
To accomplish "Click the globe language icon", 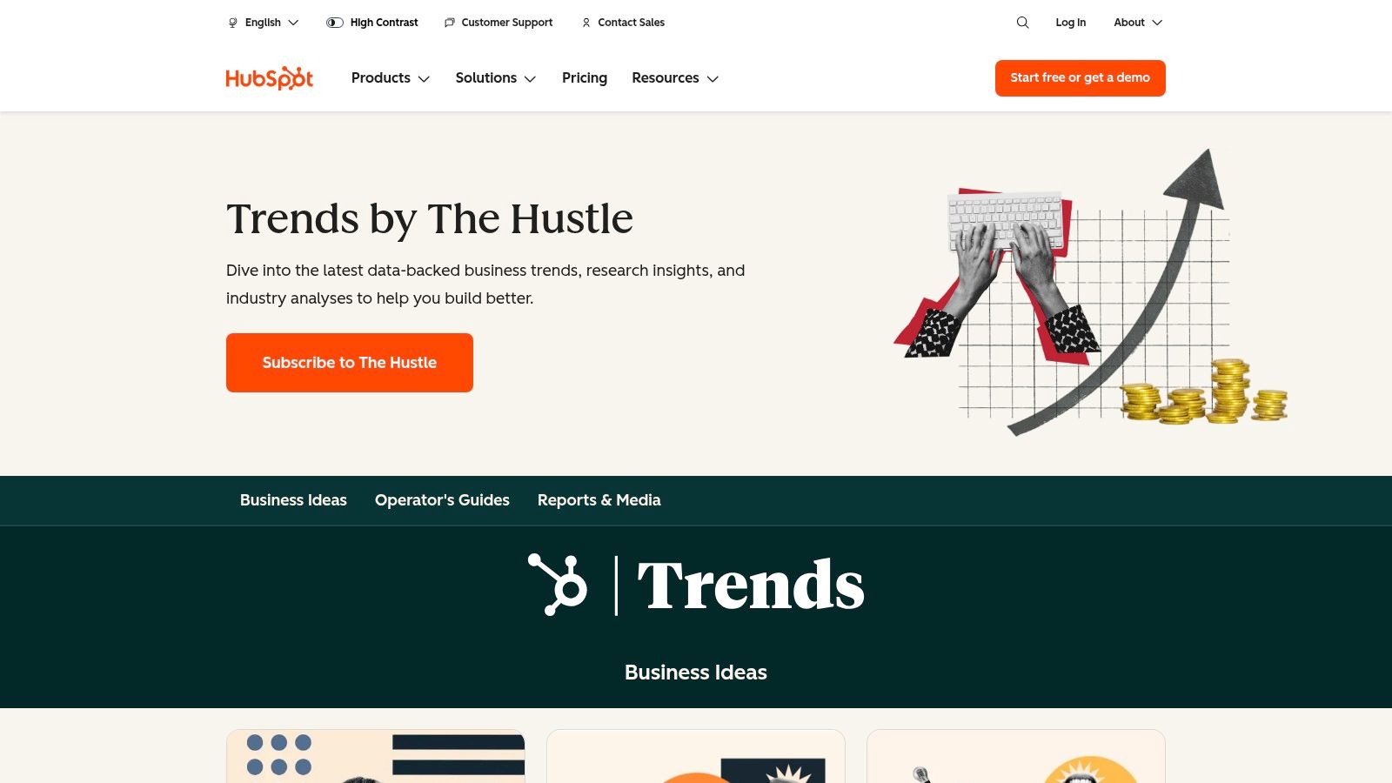I will [232, 23].
